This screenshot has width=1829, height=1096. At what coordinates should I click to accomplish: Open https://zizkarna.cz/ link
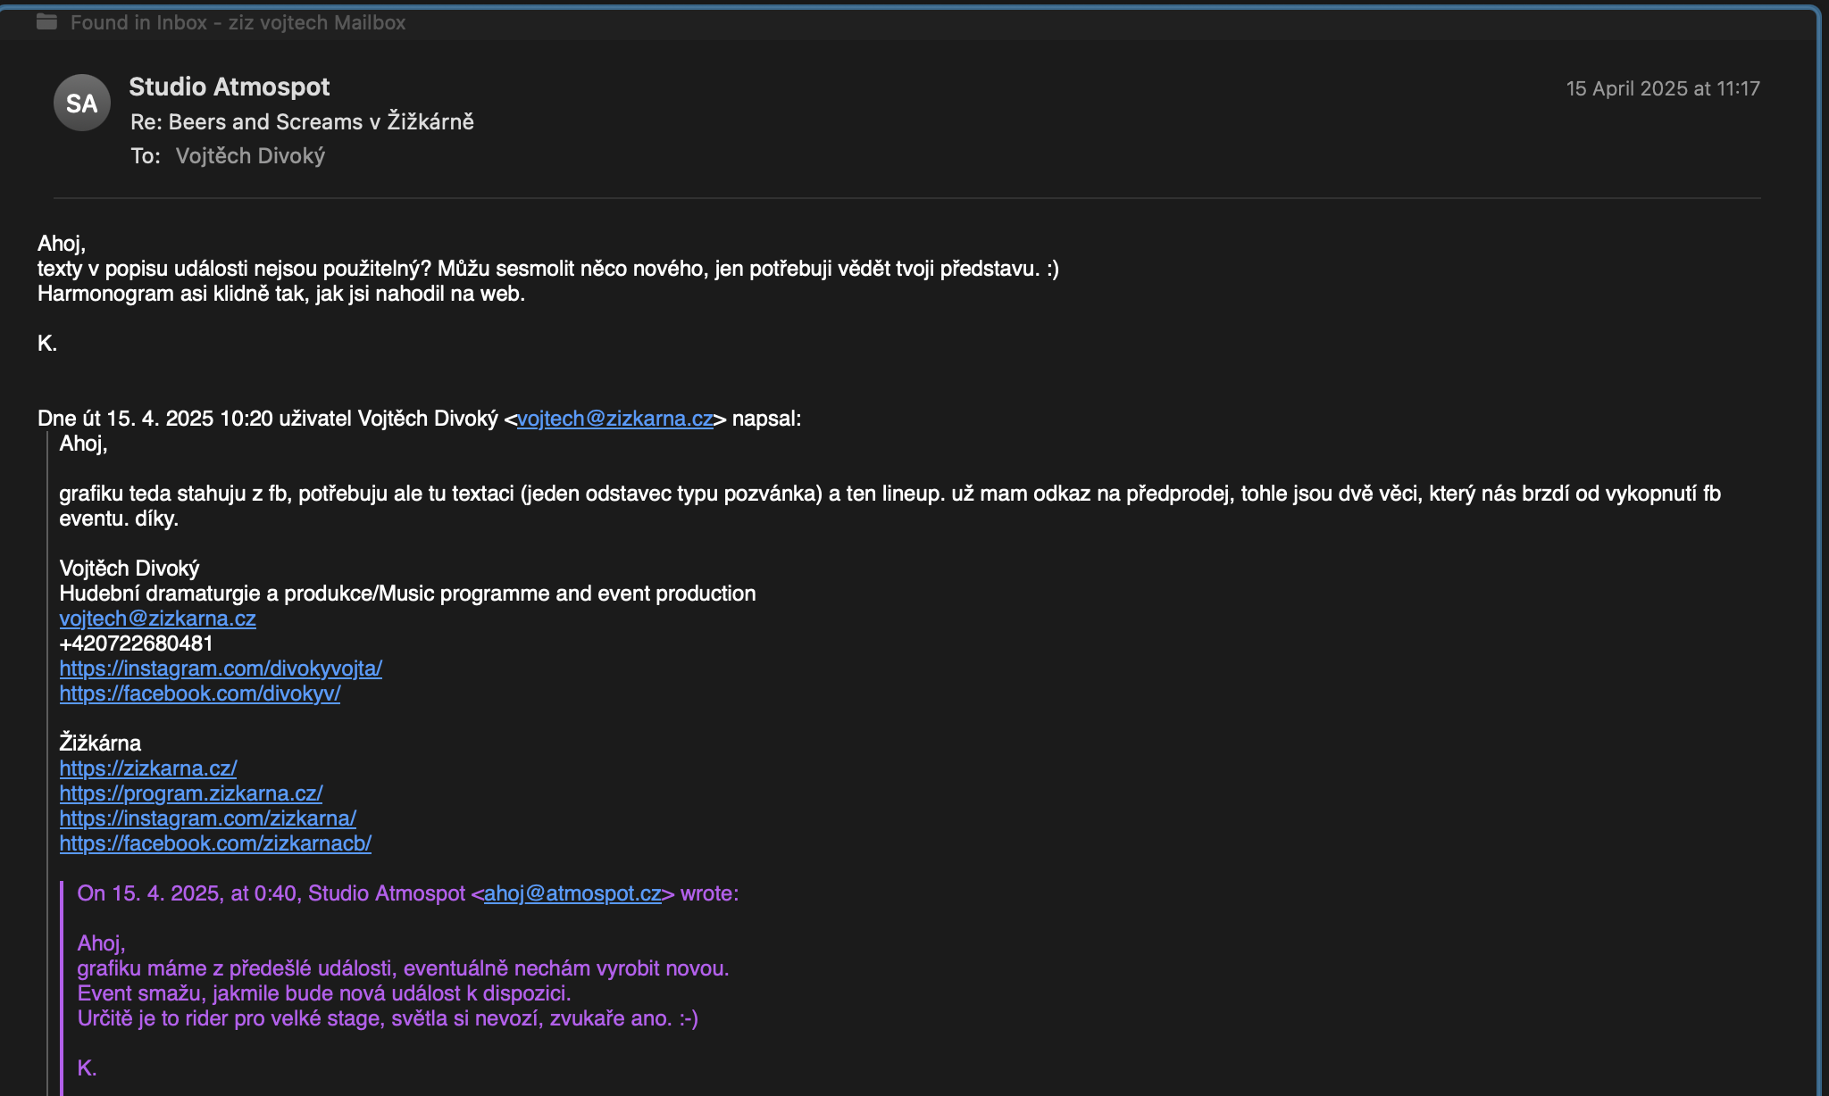[x=148, y=768]
